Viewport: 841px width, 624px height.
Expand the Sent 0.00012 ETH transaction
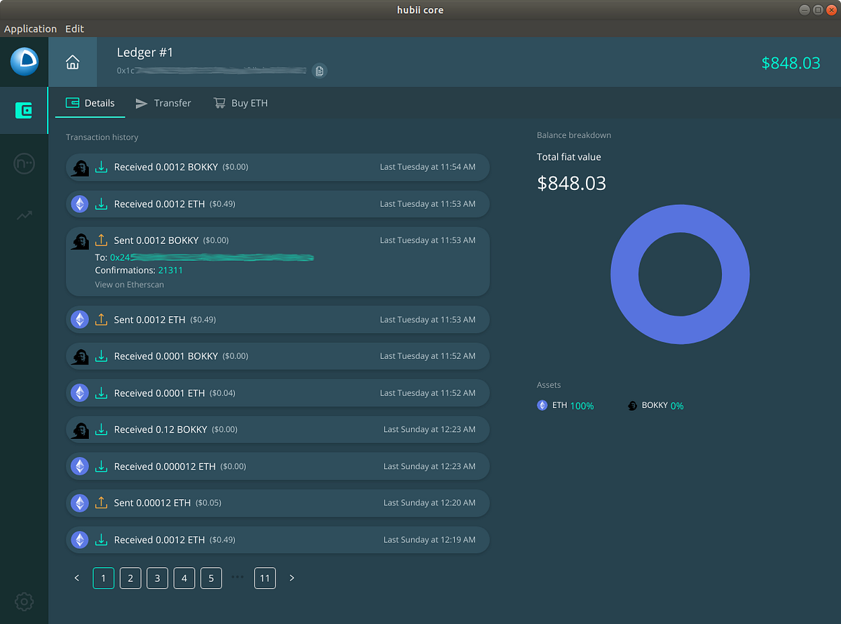point(278,503)
